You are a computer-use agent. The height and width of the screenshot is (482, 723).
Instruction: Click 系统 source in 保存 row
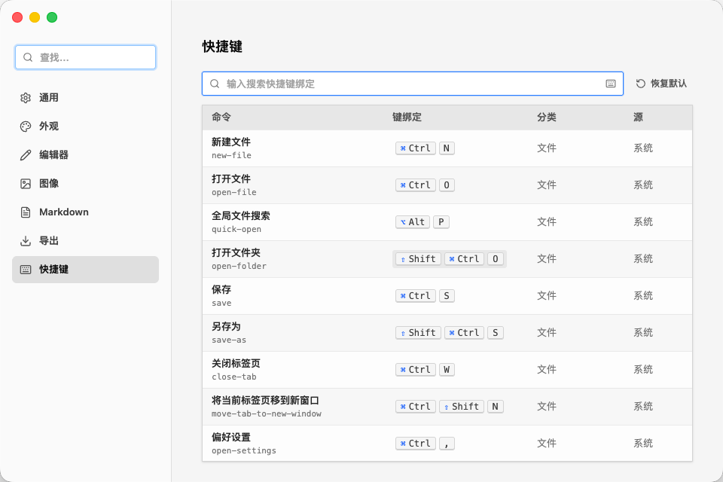click(642, 296)
